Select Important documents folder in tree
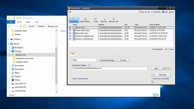 pos(25,58)
